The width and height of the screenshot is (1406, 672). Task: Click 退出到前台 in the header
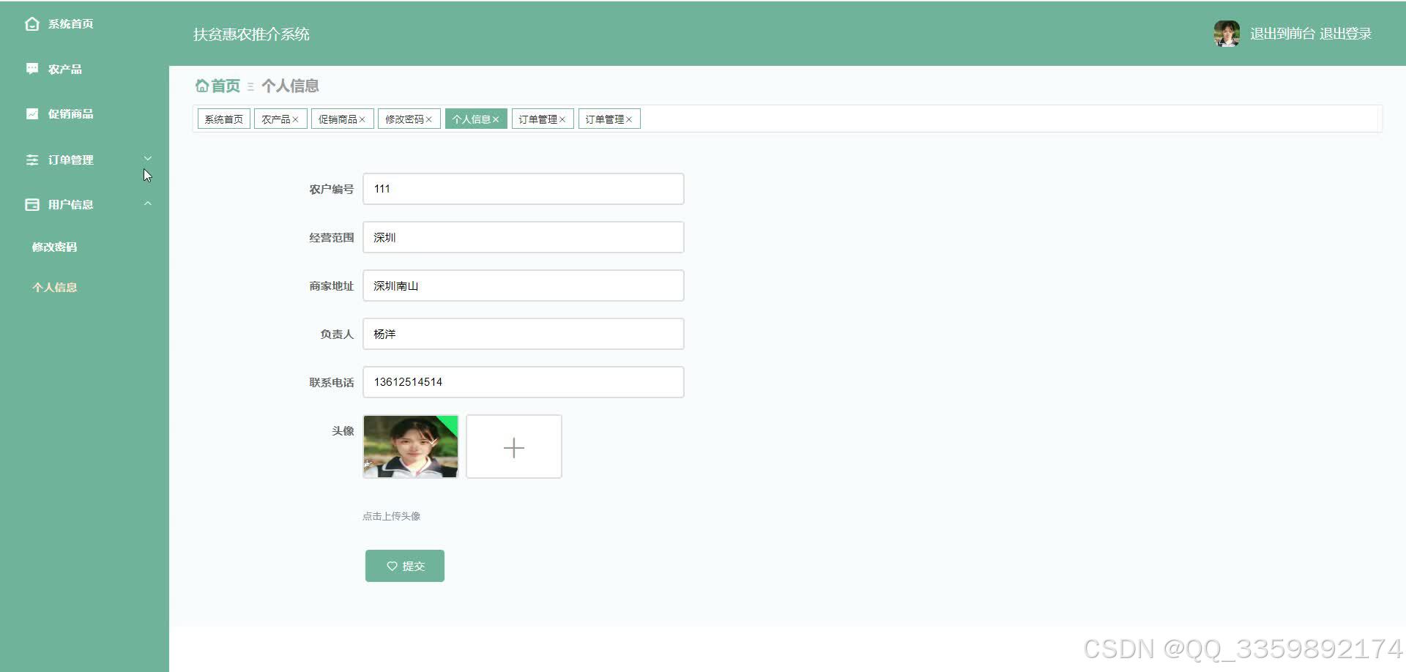tap(1282, 34)
